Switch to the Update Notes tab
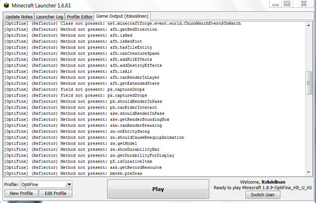This screenshot has height=203, width=316. coord(19,17)
